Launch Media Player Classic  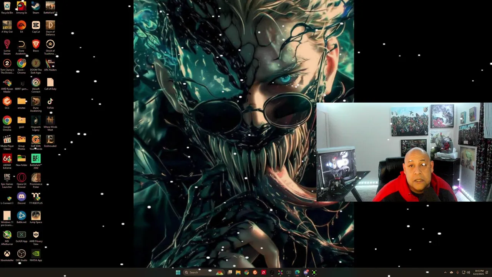click(7, 142)
